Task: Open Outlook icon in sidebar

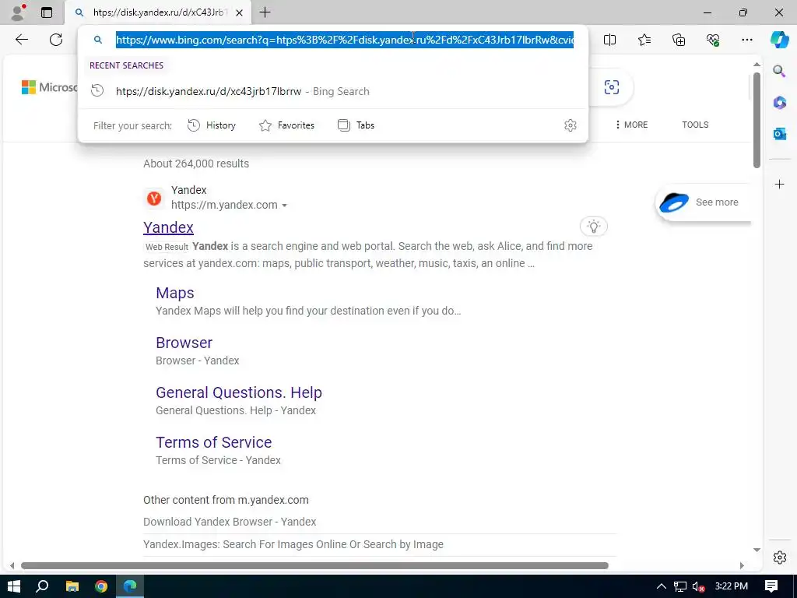Action: 779,134
